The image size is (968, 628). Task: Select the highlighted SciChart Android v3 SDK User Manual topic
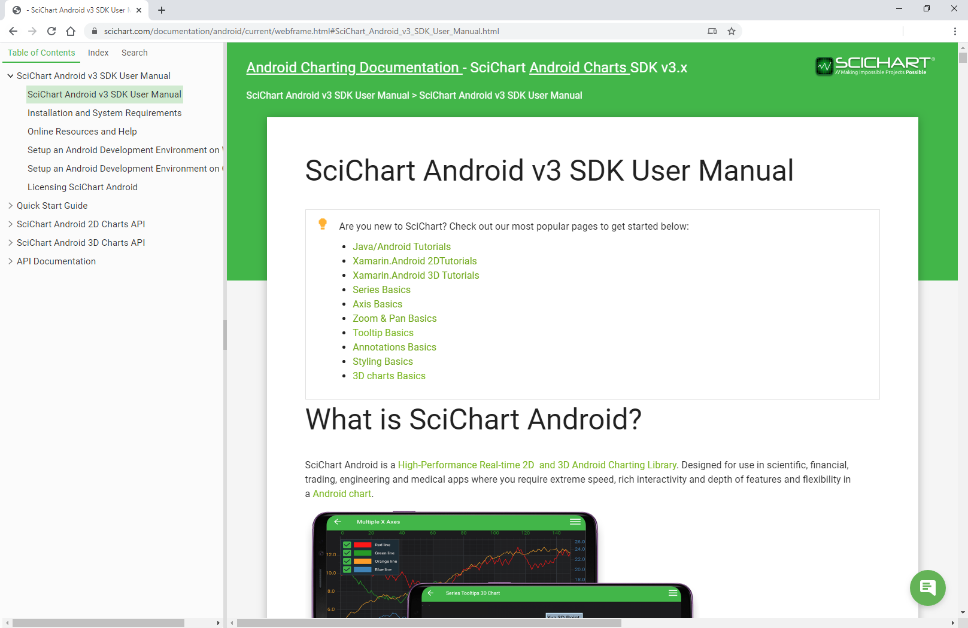tap(104, 94)
